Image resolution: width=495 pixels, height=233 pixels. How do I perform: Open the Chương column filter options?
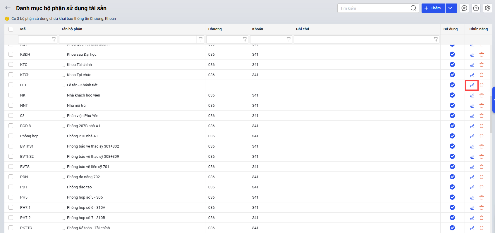click(245, 39)
